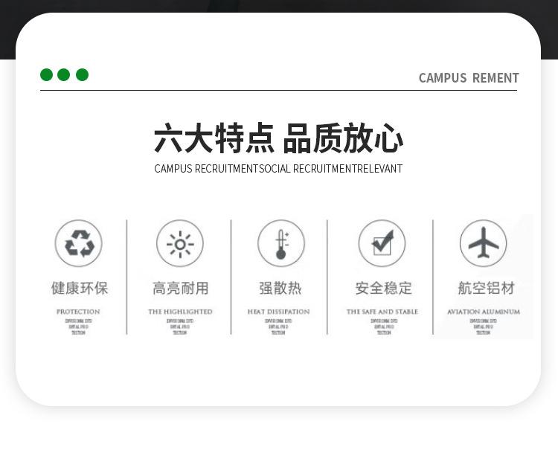This screenshot has width=558, height=450.
Task: Click the AVIATION ALUMINUM caption
Action: pos(484,312)
